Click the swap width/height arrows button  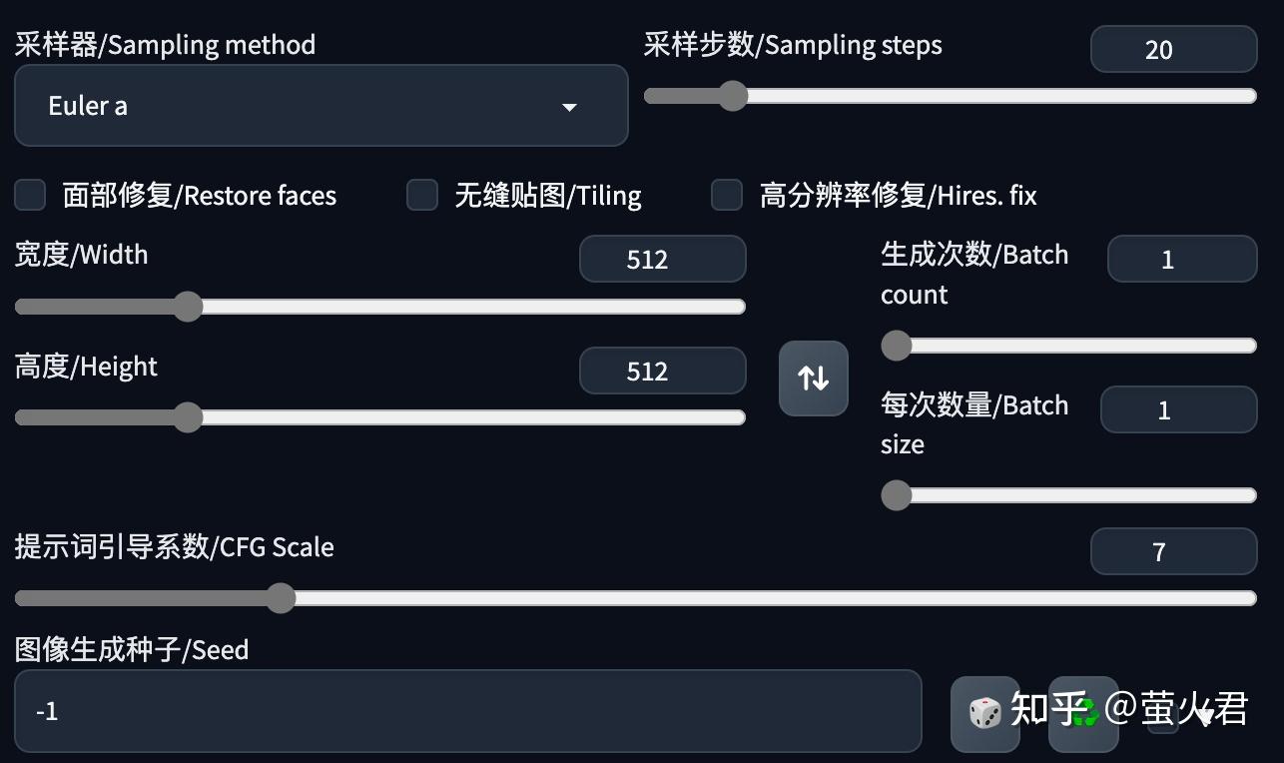(x=813, y=379)
